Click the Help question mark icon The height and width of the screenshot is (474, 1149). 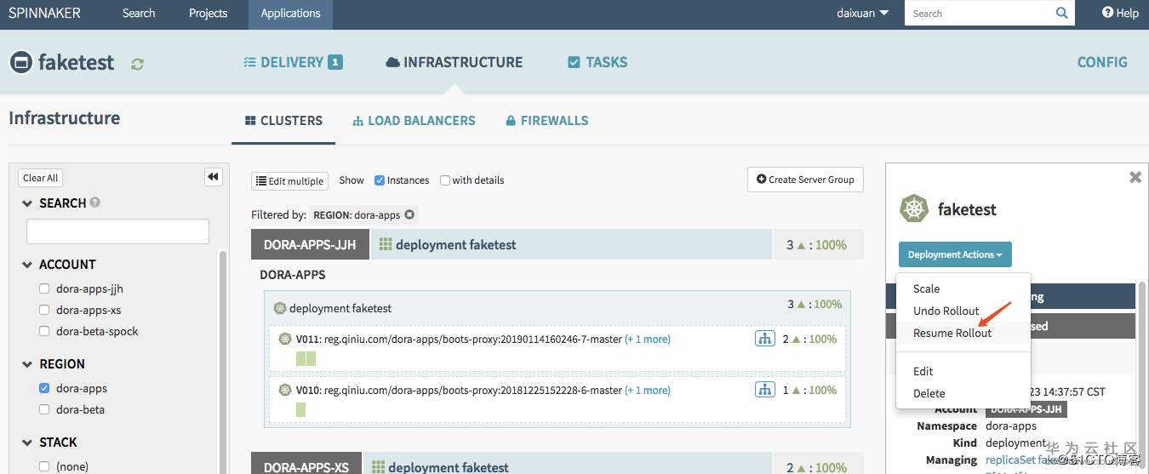[1107, 13]
